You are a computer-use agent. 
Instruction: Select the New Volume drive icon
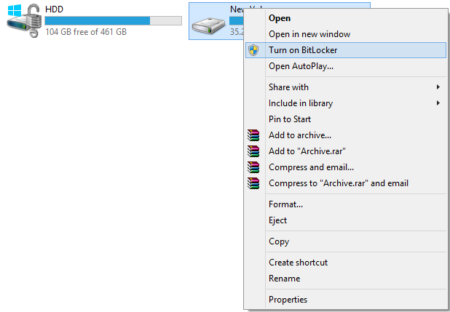208,26
